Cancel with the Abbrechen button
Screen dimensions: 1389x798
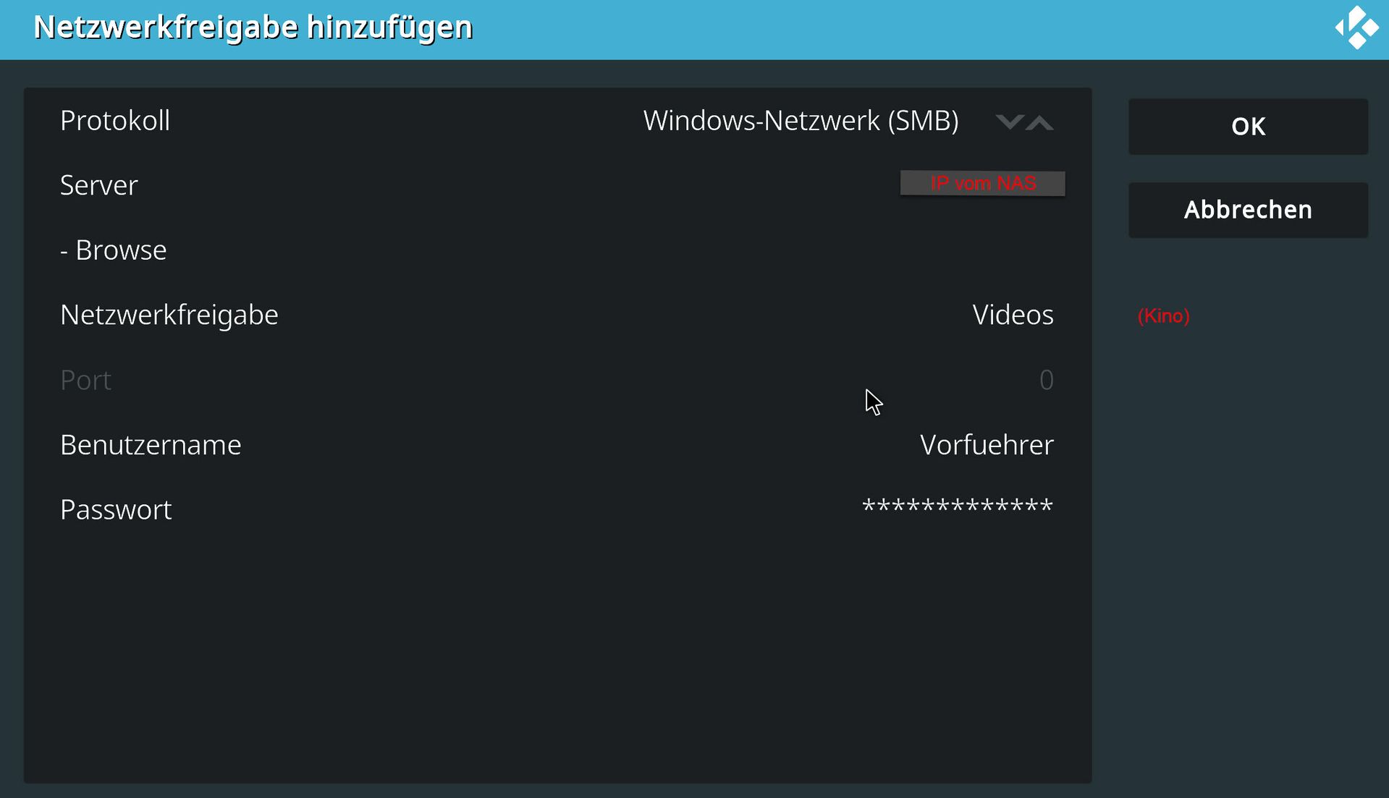coord(1248,210)
